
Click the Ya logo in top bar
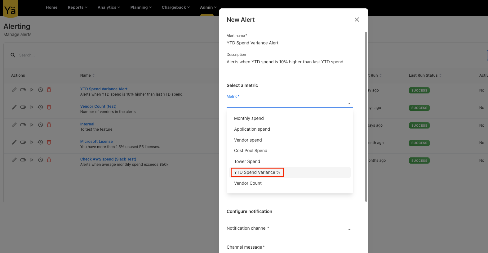point(10,9)
